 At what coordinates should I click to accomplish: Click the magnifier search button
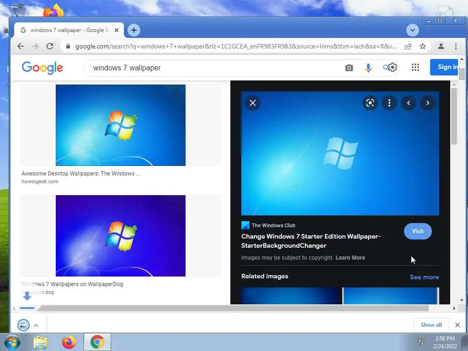tap(386, 68)
